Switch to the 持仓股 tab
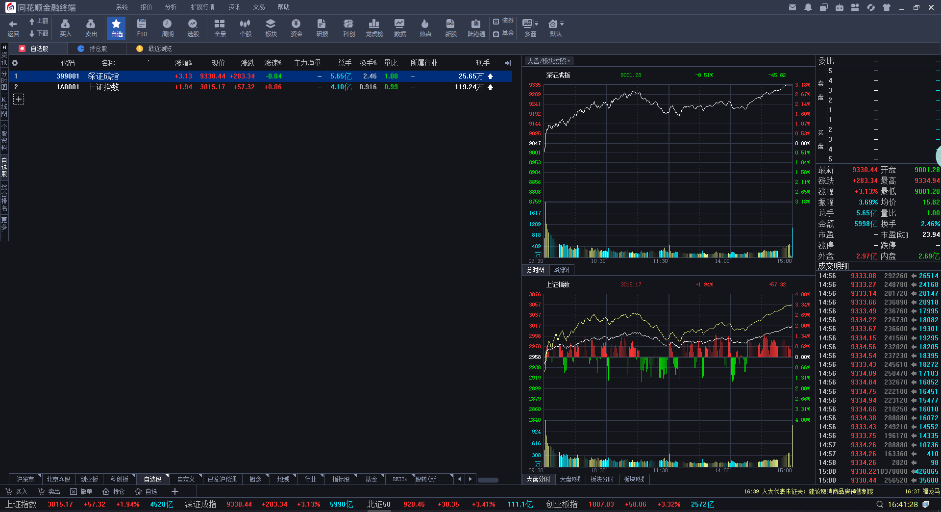 [x=97, y=49]
